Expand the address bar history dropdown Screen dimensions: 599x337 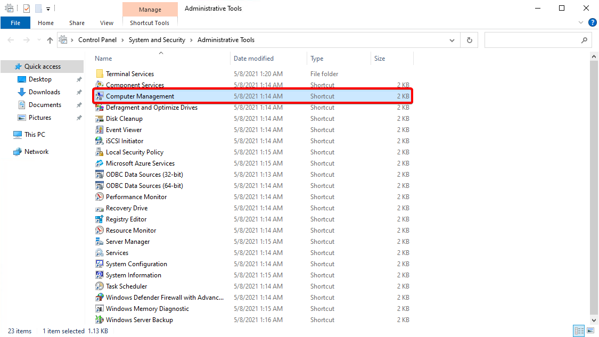[452, 40]
